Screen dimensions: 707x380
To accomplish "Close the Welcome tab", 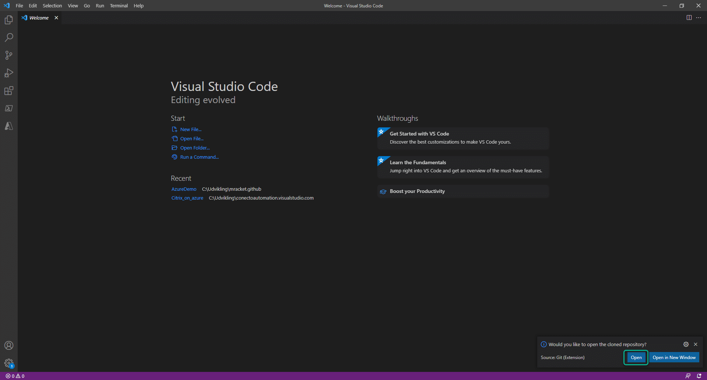I will click(x=56, y=18).
